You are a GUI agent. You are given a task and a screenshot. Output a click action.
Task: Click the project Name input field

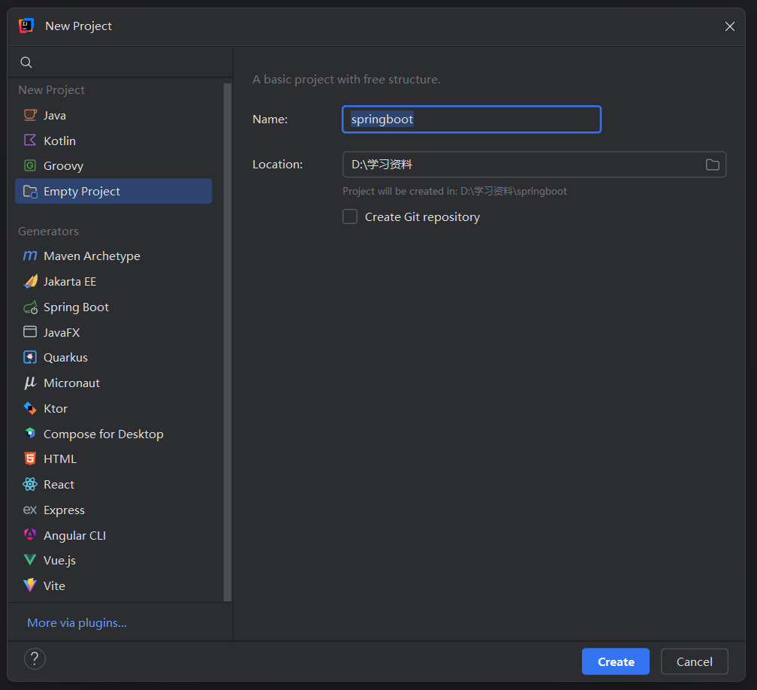(472, 120)
